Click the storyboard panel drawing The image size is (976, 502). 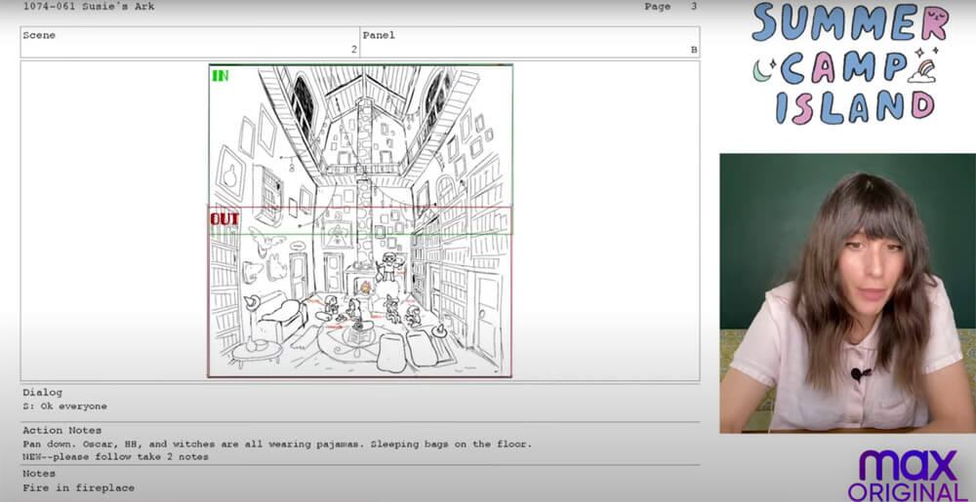pyautogui.click(x=360, y=220)
